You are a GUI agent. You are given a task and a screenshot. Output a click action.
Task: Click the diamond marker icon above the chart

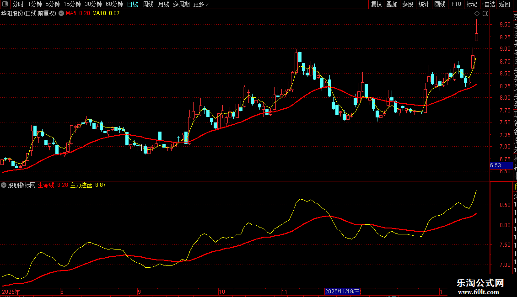(x=477, y=14)
